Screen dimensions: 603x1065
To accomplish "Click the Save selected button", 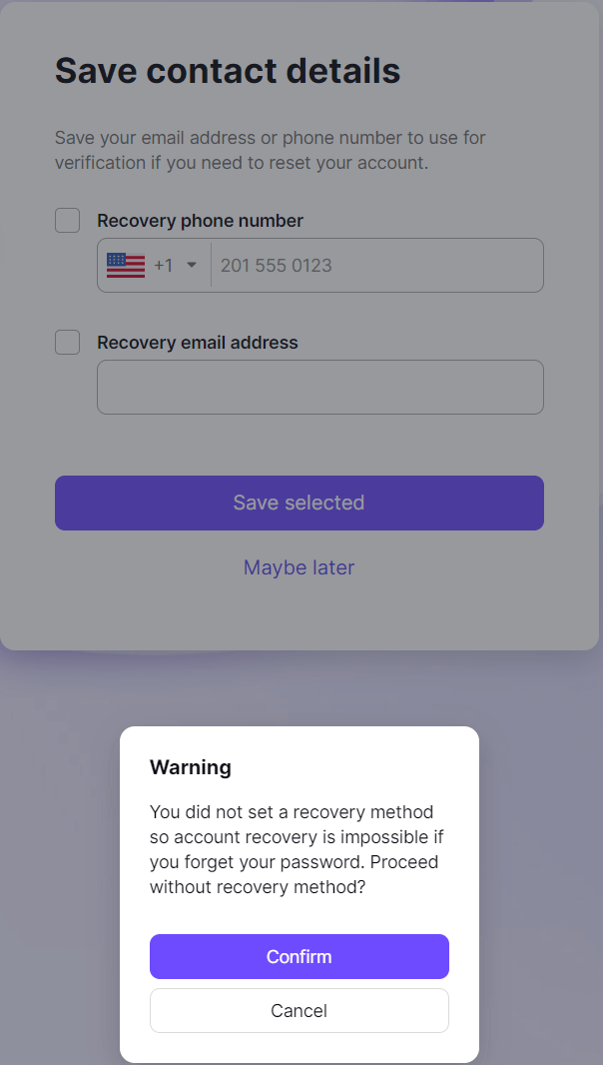I will [300, 503].
